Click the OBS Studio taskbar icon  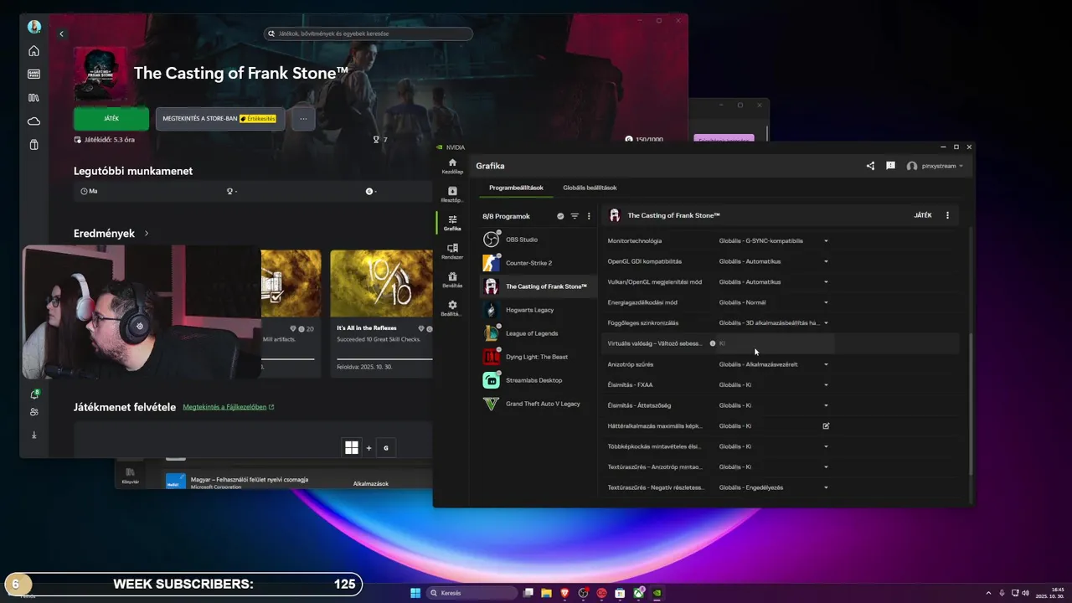click(584, 593)
